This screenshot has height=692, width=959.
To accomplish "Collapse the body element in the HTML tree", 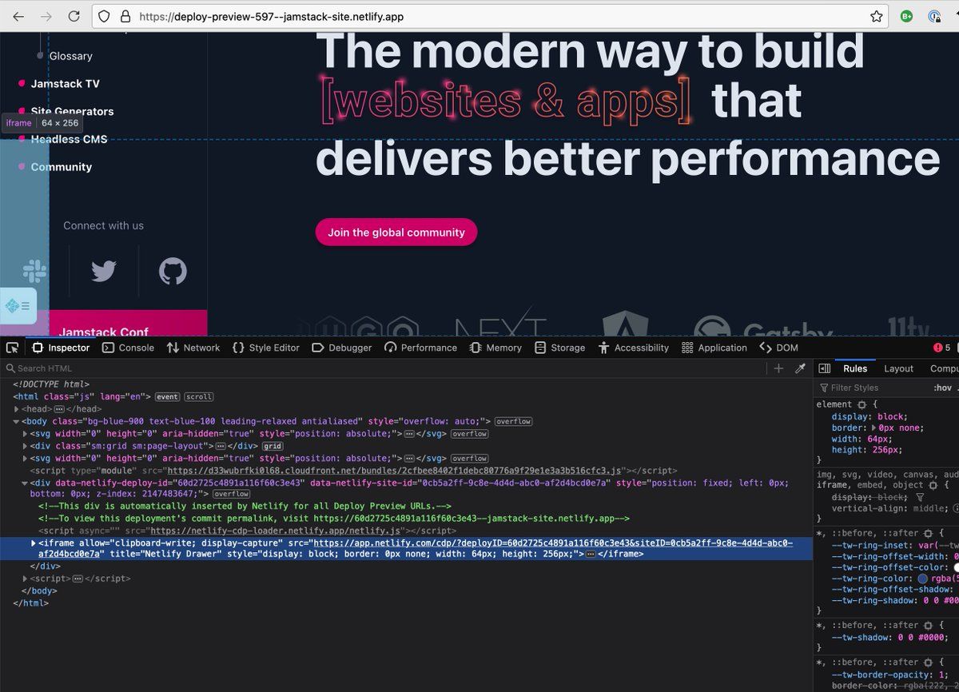I will [x=17, y=421].
